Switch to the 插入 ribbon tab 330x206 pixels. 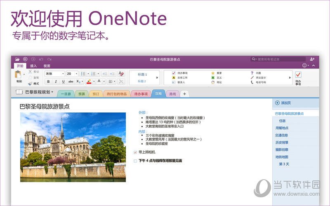(x=33, y=66)
